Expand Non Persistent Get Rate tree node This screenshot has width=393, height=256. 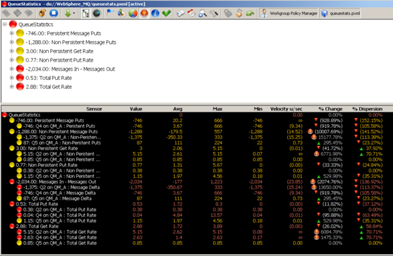(x=12, y=51)
